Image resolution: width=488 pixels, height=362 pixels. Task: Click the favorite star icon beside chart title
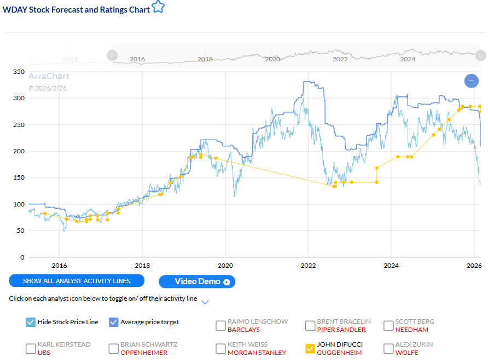pyautogui.click(x=158, y=8)
